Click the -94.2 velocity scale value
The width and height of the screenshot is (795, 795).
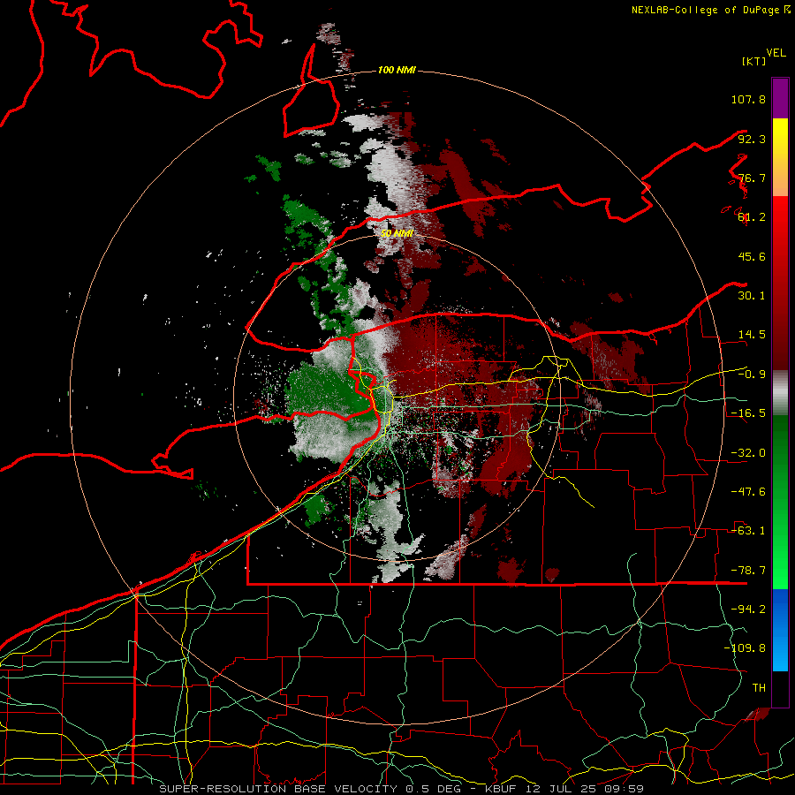coord(748,609)
